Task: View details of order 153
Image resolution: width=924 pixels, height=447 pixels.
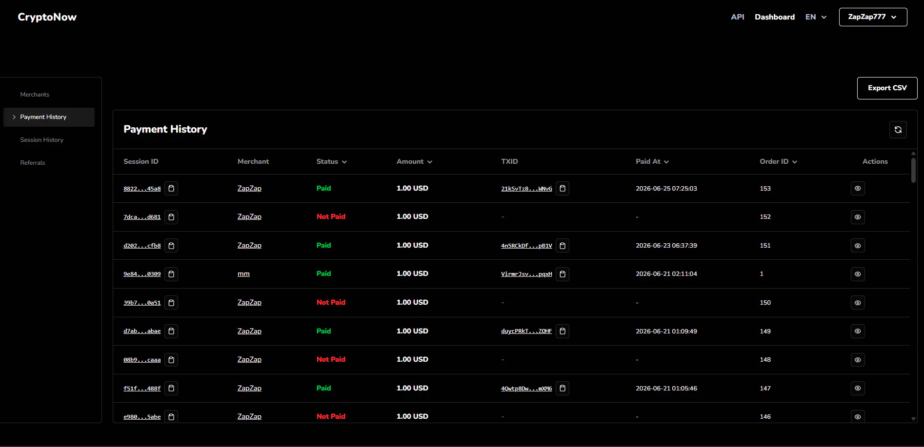Action: 858,189
